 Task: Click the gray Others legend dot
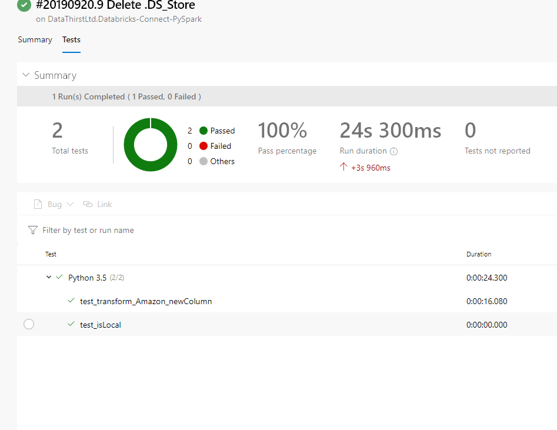pos(203,161)
